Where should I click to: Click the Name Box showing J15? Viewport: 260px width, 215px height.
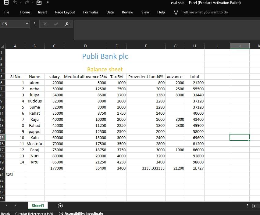point(12,24)
